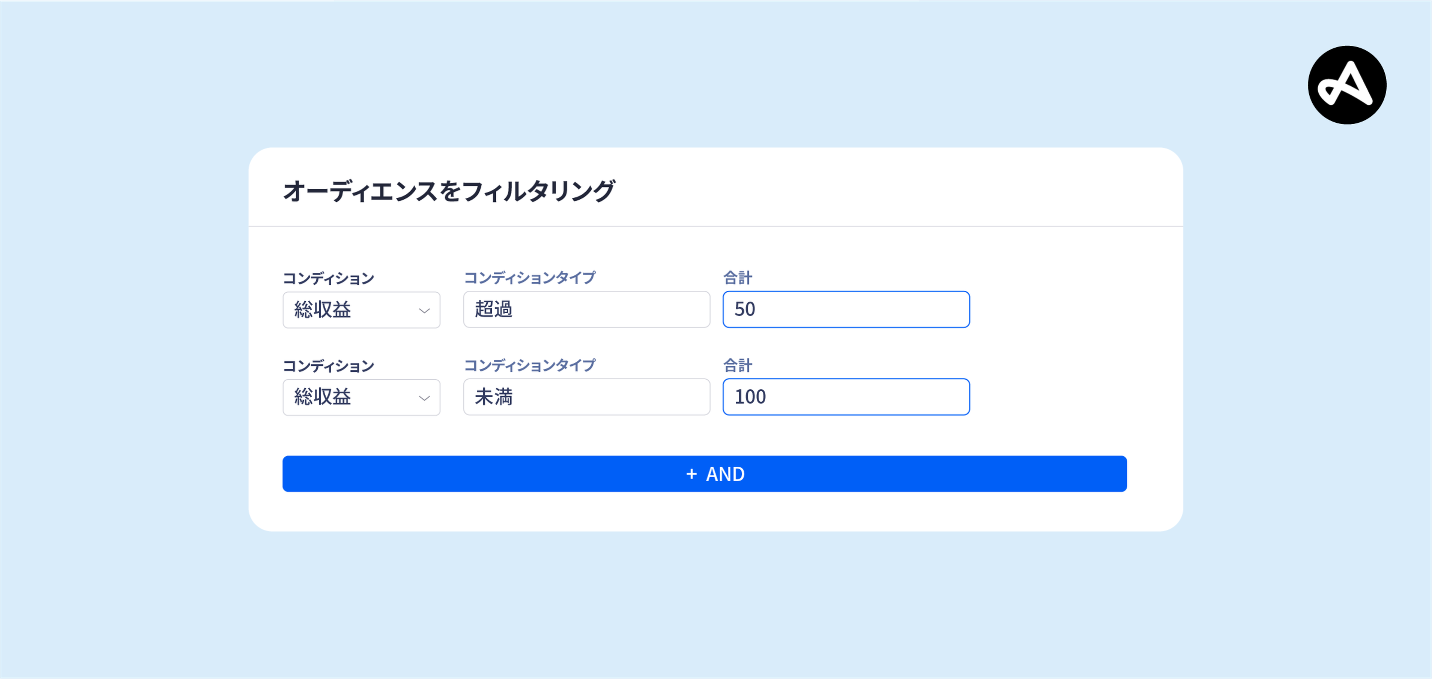Click the round black logo icon
This screenshot has width=1432, height=679.
(x=1346, y=85)
